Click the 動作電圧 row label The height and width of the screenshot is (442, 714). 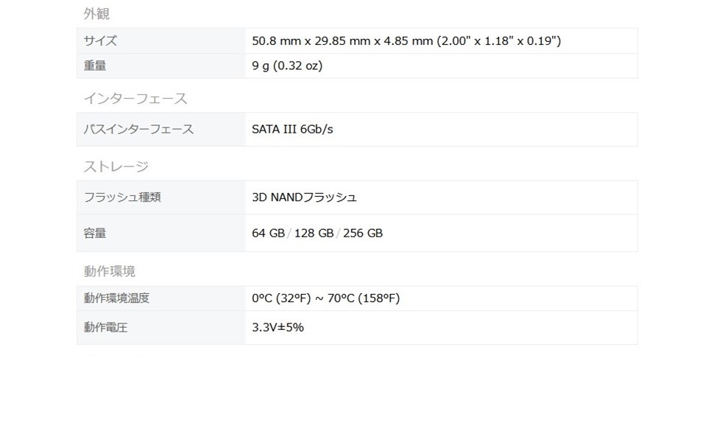pyautogui.click(x=106, y=328)
